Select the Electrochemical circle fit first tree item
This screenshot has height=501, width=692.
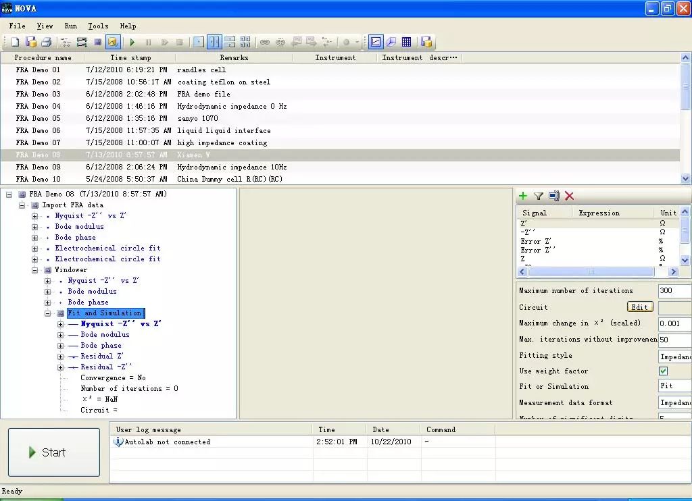pyautogui.click(x=107, y=248)
